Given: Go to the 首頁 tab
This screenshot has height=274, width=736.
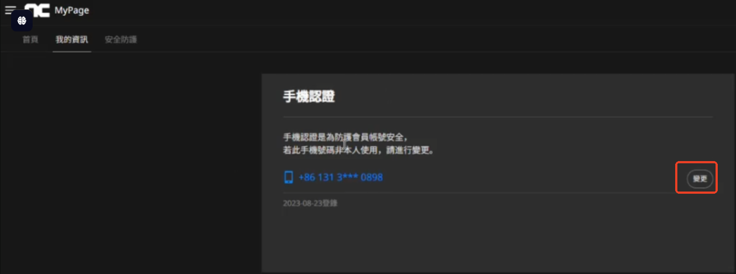Looking at the screenshot, I should 30,39.
